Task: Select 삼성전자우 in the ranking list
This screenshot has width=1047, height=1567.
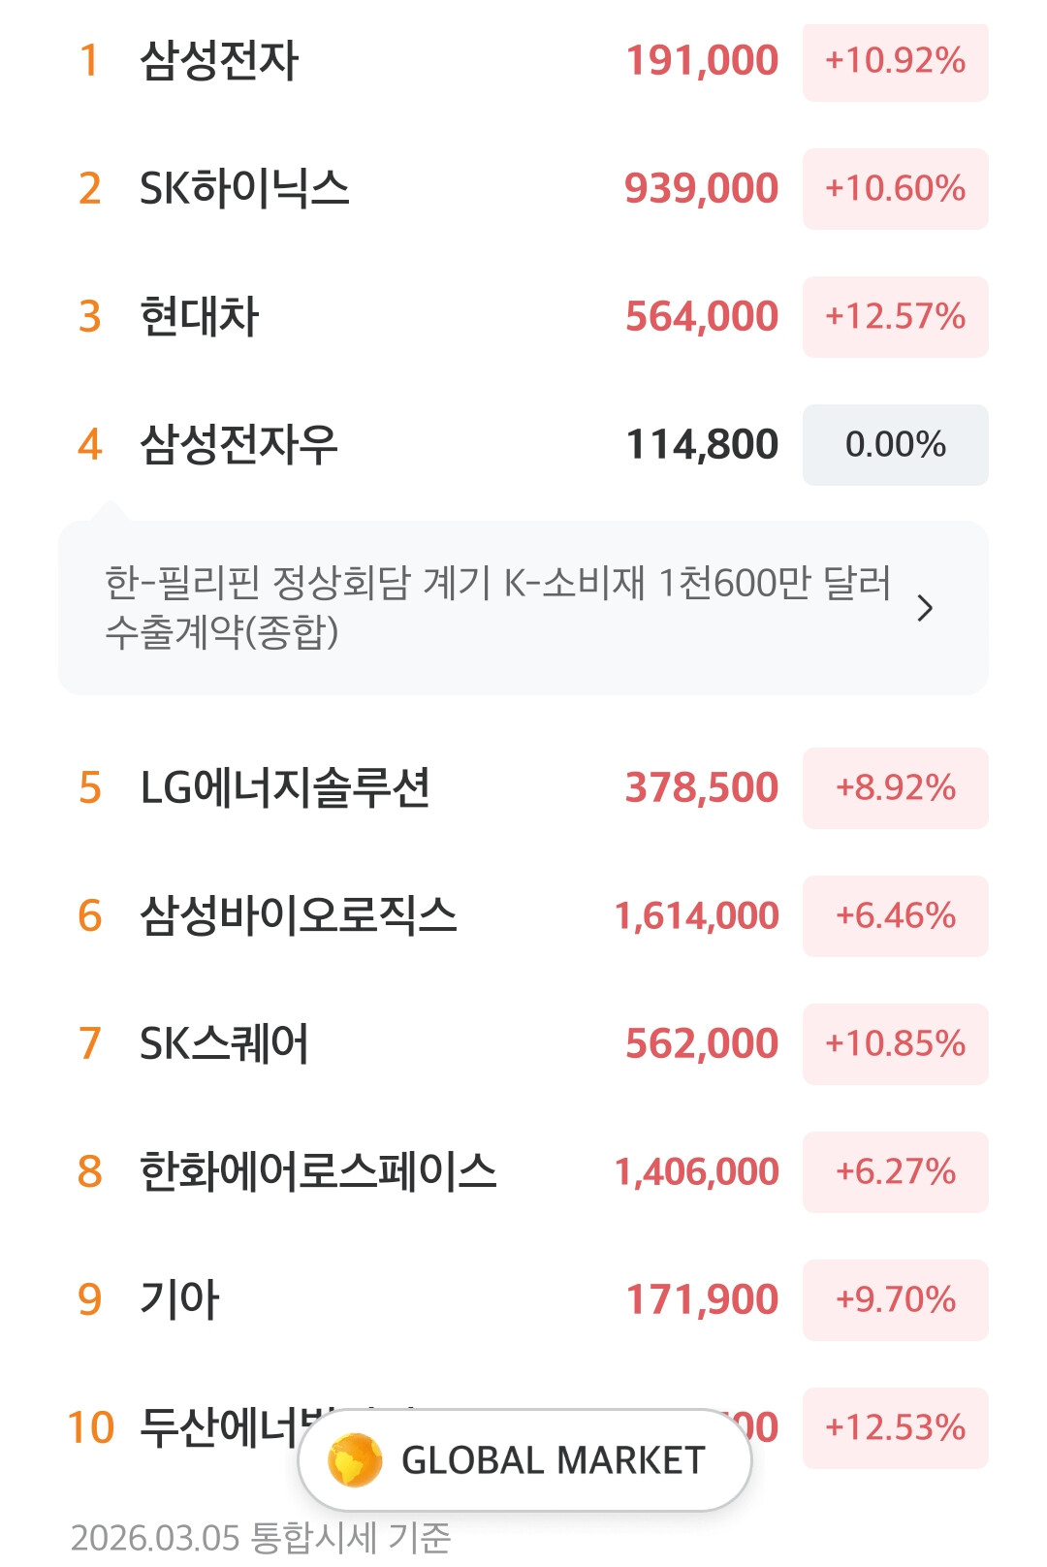Action: coord(238,444)
